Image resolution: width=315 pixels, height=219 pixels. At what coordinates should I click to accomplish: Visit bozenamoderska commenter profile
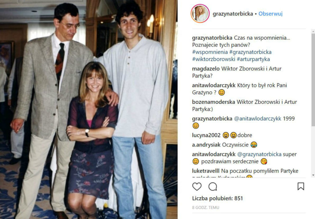[x=213, y=102]
